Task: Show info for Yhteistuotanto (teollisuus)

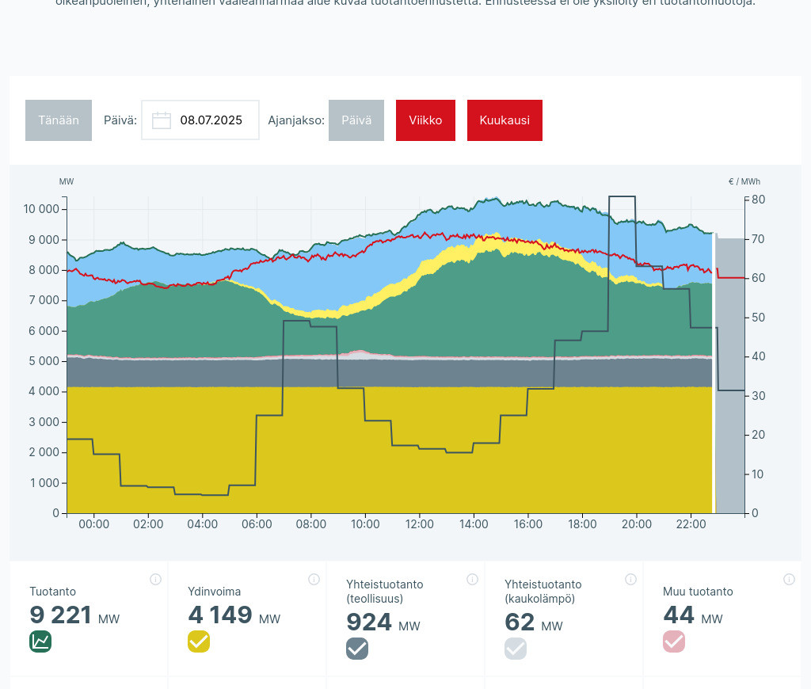Action: pyautogui.click(x=472, y=580)
